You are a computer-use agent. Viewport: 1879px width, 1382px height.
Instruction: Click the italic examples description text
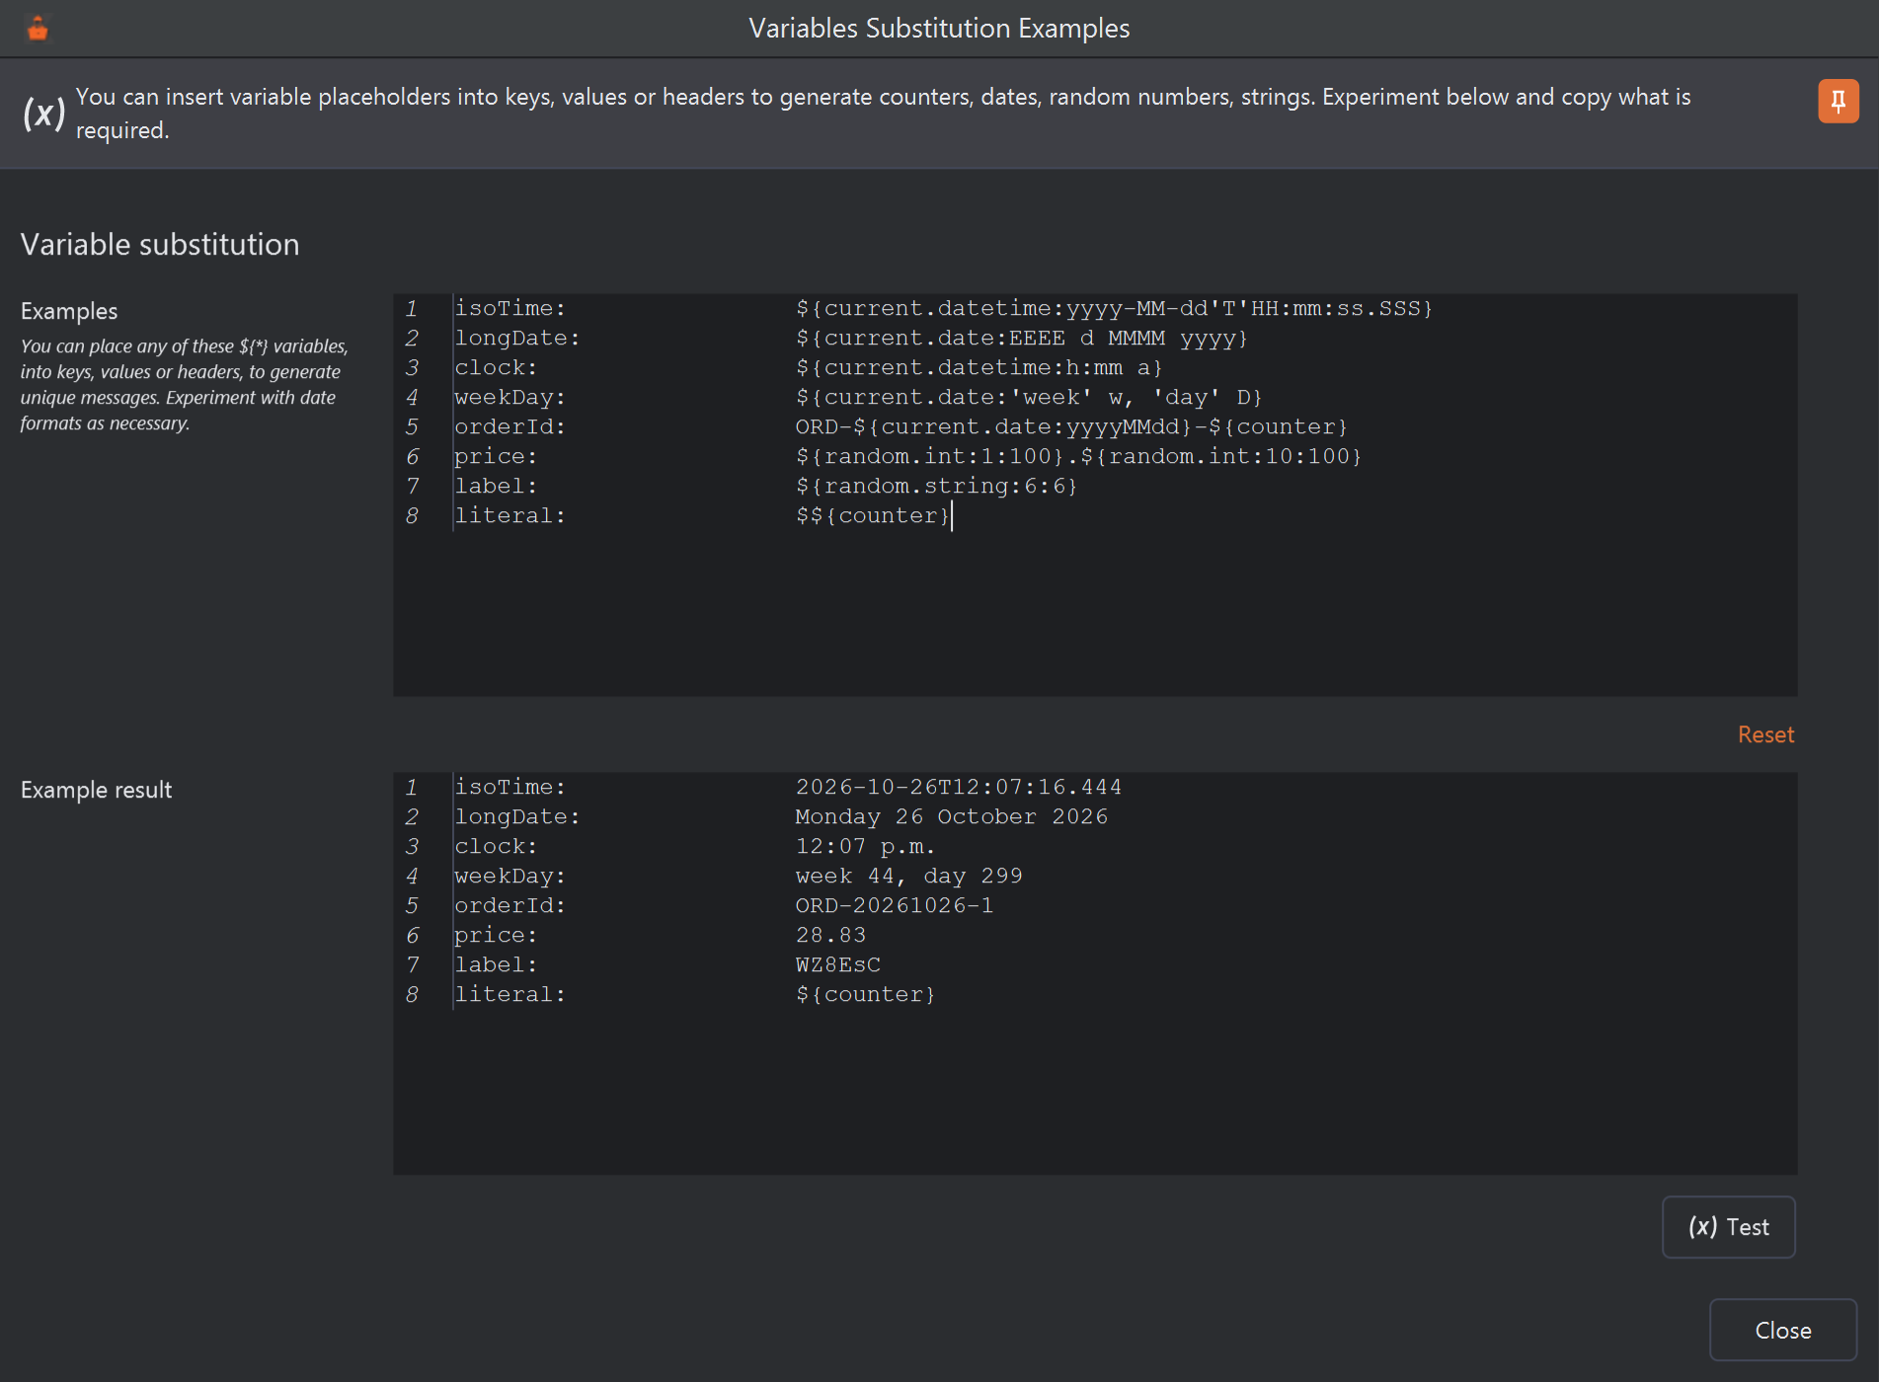coord(184,385)
